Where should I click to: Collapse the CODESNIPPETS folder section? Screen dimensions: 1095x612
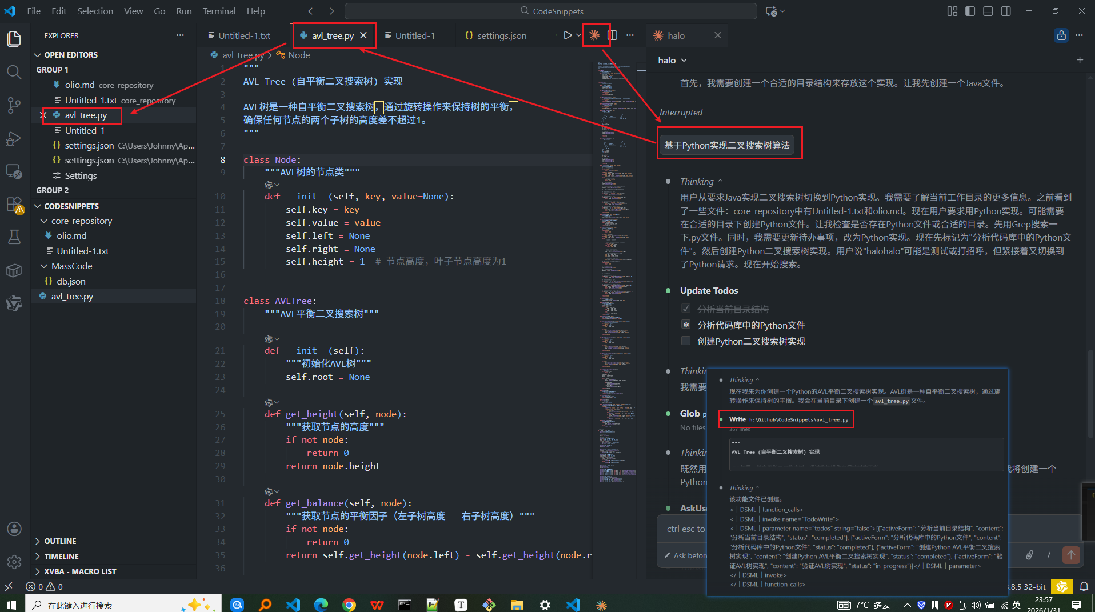click(x=113, y=206)
